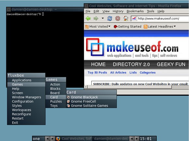This screenshot has width=189, height=141.
Task: Open the back/forward history dropdown arrow
Action: 103,18
